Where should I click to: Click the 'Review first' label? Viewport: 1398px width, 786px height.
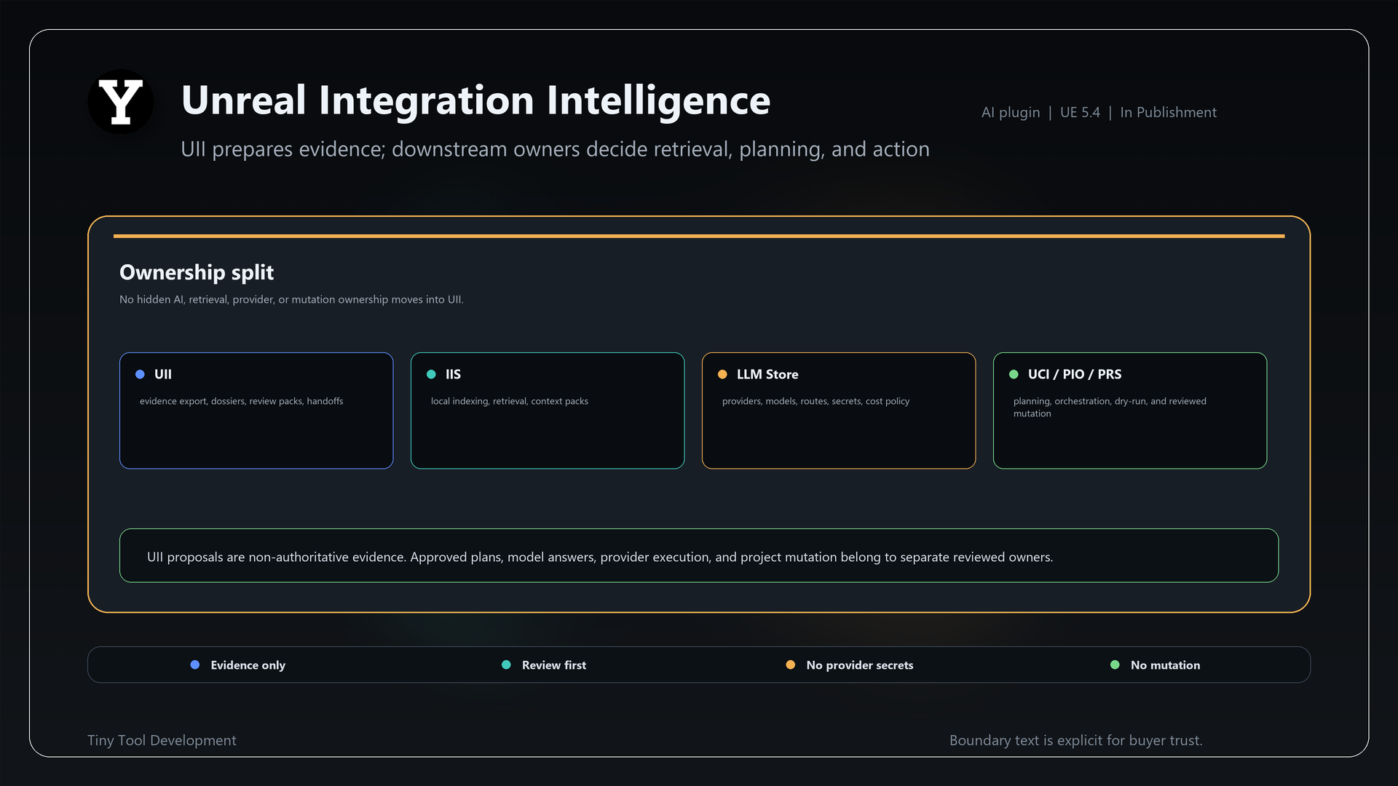click(x=554, y=665)
